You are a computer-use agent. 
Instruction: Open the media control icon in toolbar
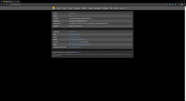tap(179, 5)
